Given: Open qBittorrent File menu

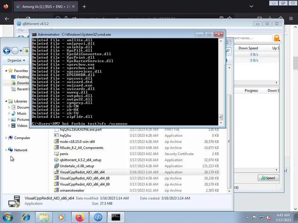Looking at the screenshot, I should 21,30.
